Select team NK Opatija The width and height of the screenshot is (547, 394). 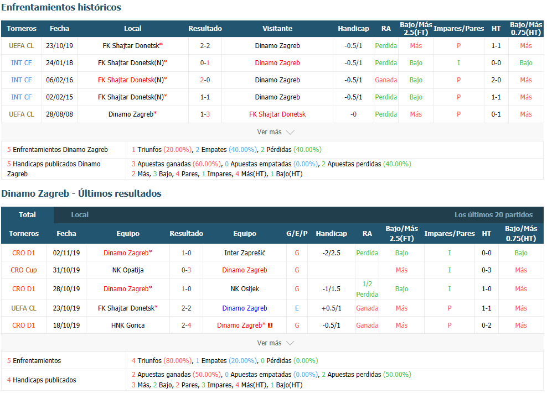click(x=128, y=270)
